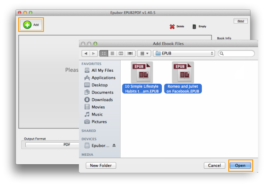Go forward with the right arrow in file dialog

click(94, 54)
